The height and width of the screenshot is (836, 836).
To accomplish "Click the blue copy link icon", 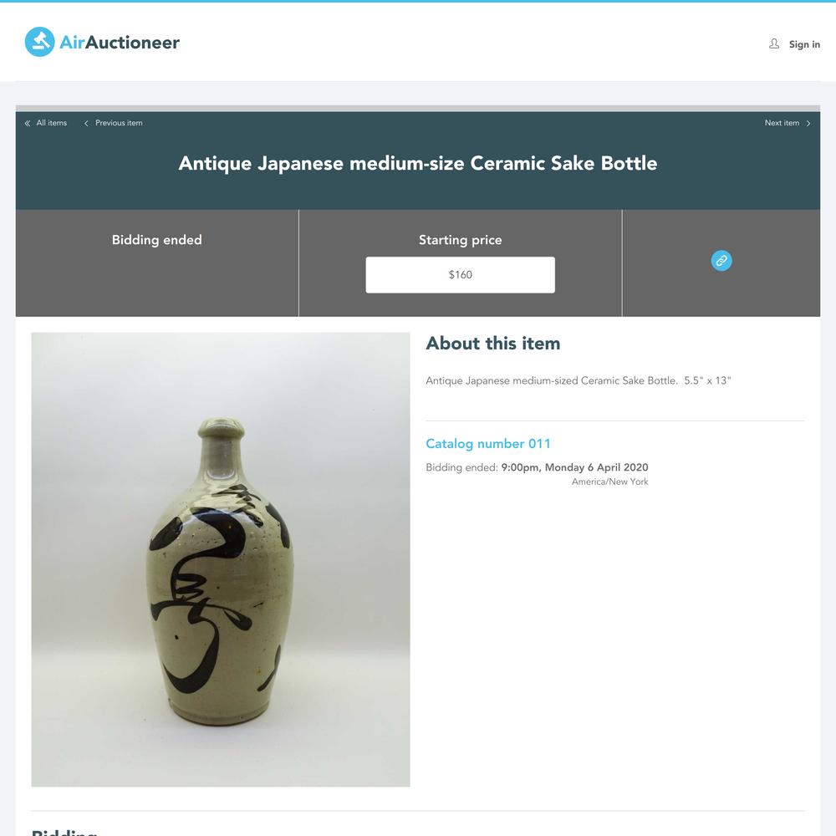I will [x=721, y=261].
